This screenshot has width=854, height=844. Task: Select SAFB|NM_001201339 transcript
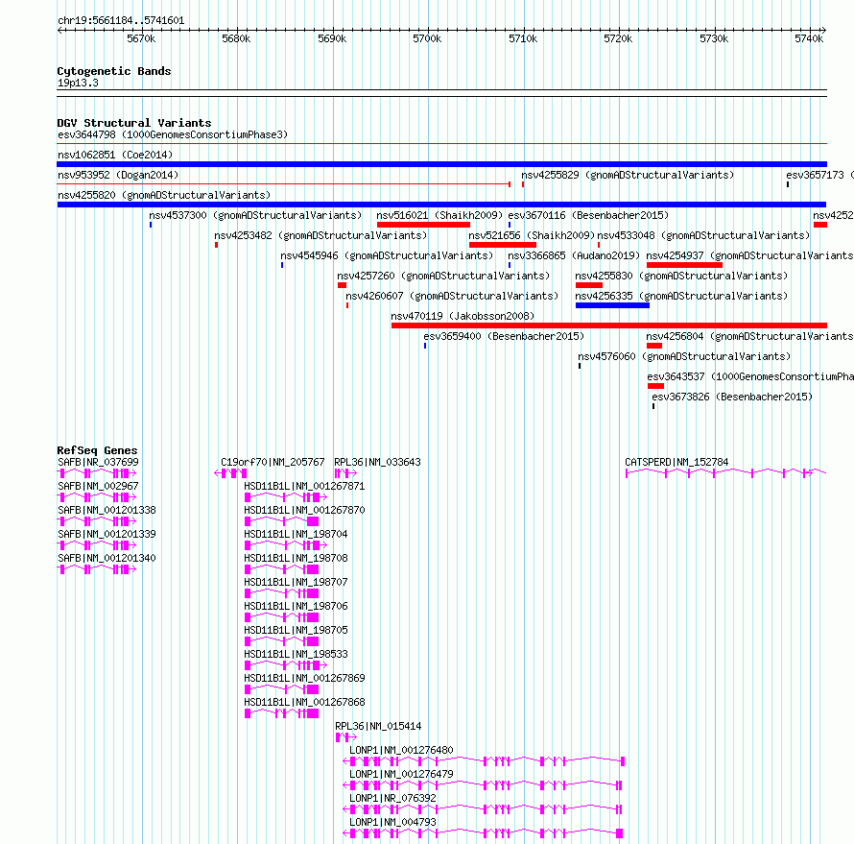pos(97,544)
